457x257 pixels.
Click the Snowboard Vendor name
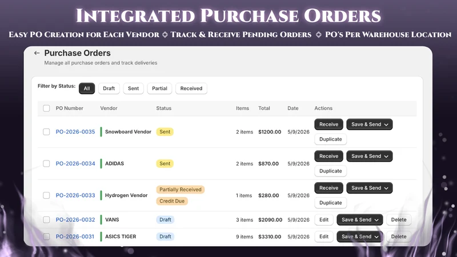(128, 132)
